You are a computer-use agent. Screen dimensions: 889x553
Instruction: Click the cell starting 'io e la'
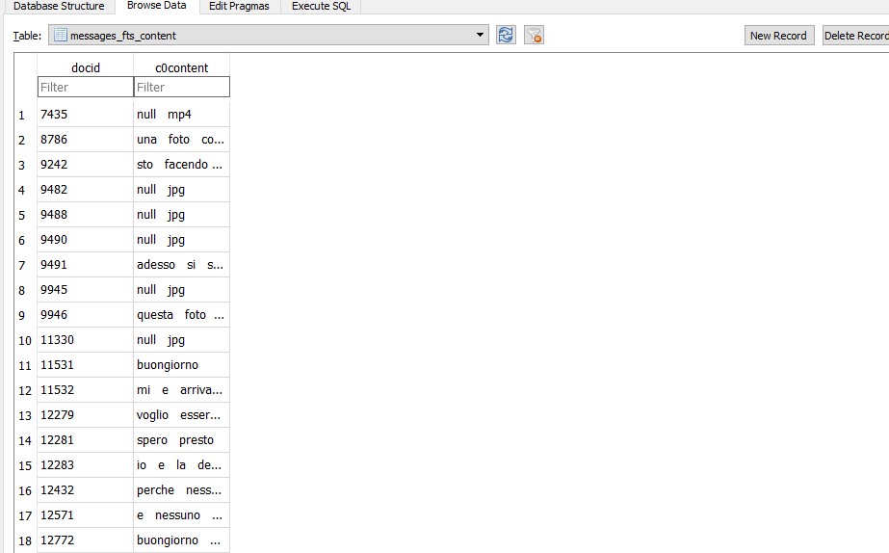pos(182,465)
